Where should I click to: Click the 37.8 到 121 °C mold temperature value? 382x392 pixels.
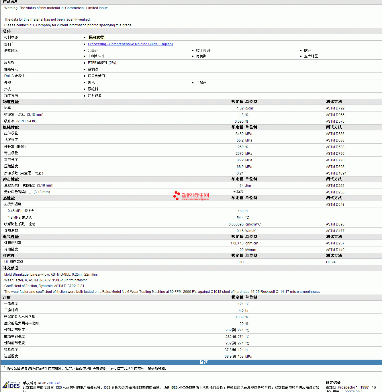click(x=237, y=350)
